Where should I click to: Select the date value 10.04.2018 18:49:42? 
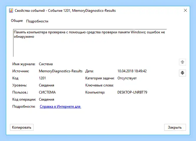(x=132, y=71)
